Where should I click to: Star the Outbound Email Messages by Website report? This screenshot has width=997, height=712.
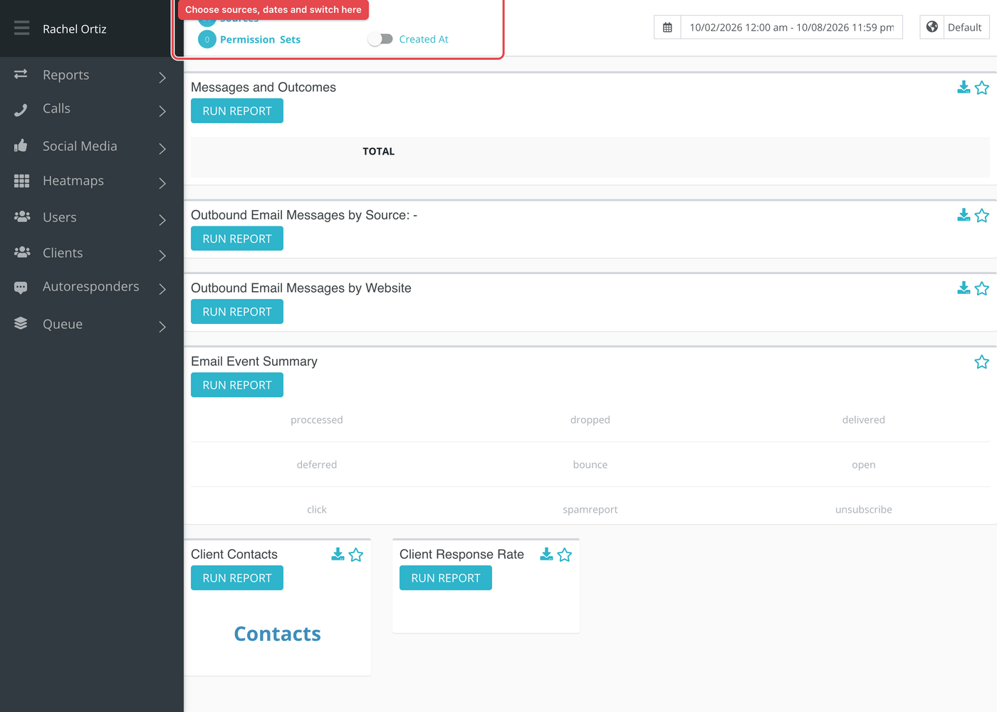[x=982, y=288]
